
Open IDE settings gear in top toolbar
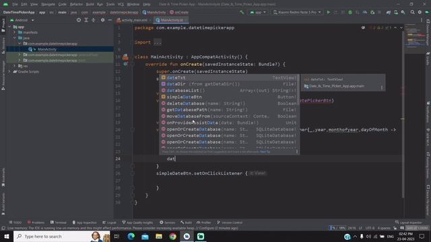420,12
